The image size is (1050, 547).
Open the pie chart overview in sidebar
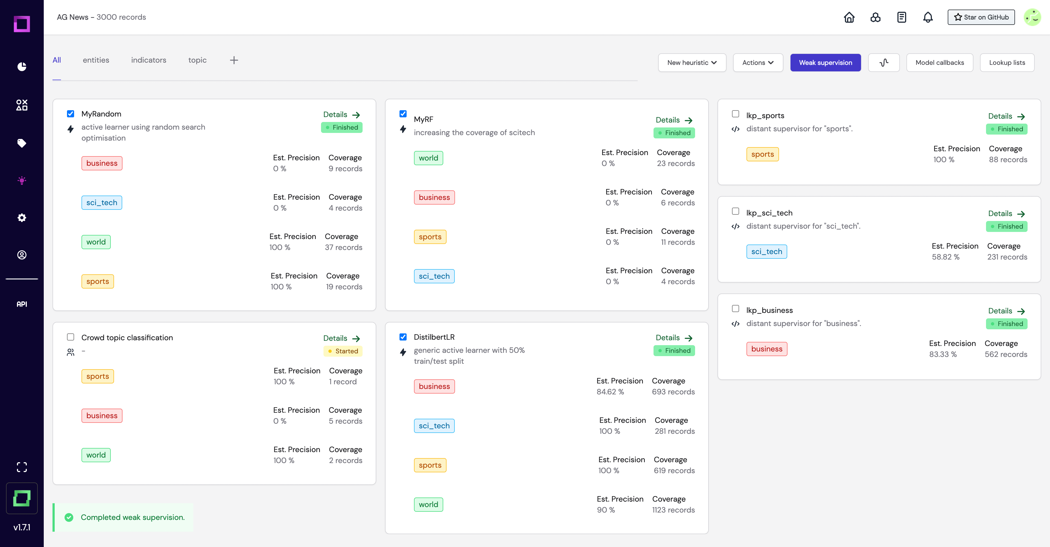(x=22, y=66)
